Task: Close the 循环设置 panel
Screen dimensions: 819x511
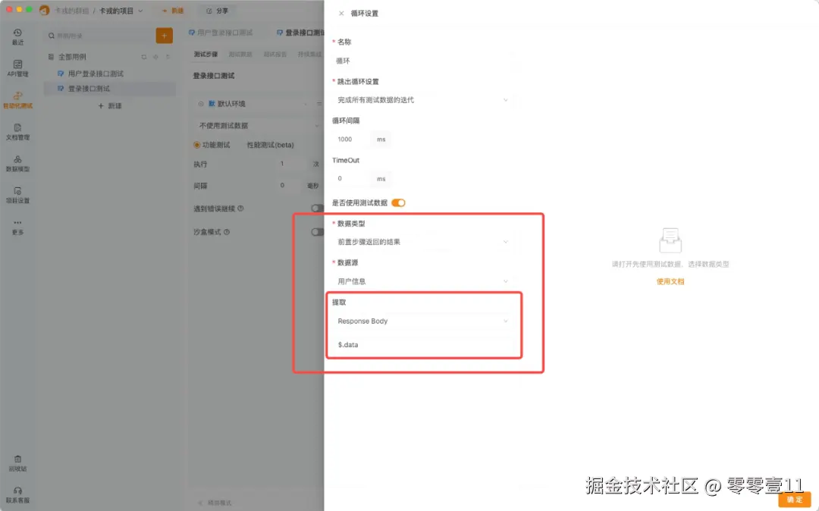Action: 341,14
